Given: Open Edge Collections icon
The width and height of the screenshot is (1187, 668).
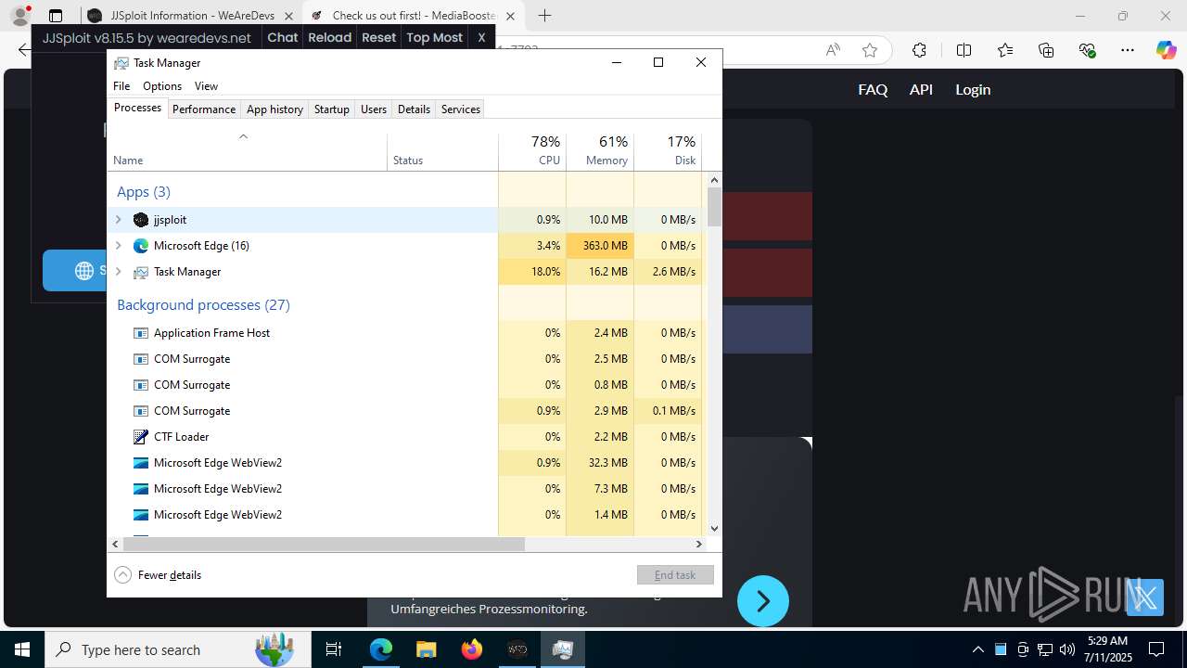Looking at the screenshot, I should tap(1046, 50).
